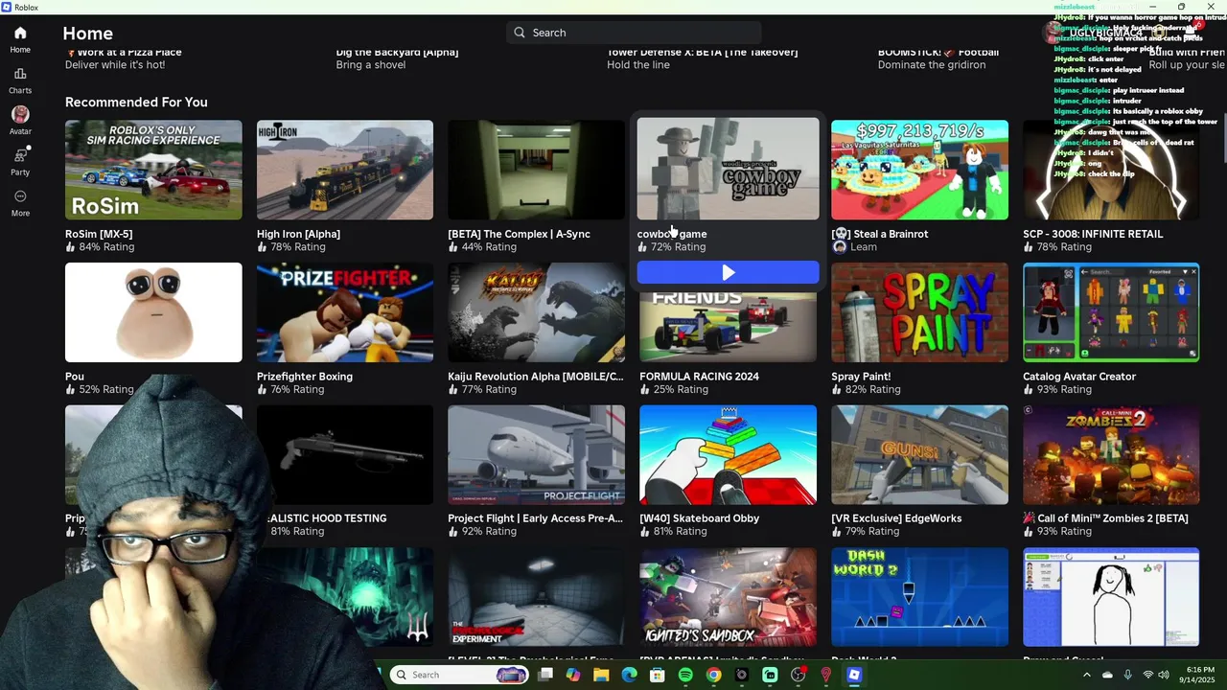Type in the Roblox Search field
The height and width of the screenshot is (690, 1227).
pyautogui.click(x=634, y=33)
